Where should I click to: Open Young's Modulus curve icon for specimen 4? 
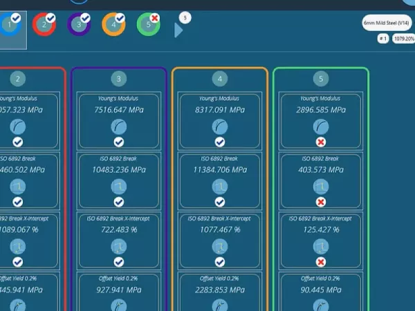[x=219, y=126]
